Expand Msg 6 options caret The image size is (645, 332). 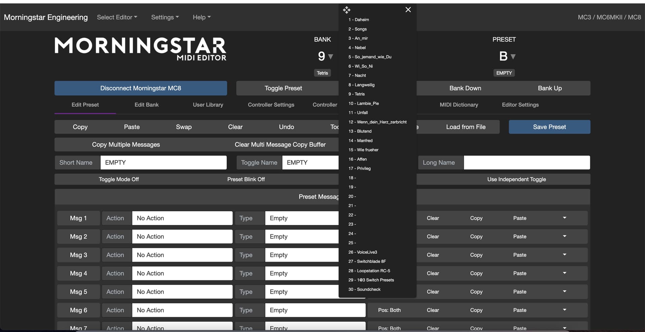coord(565,310)
